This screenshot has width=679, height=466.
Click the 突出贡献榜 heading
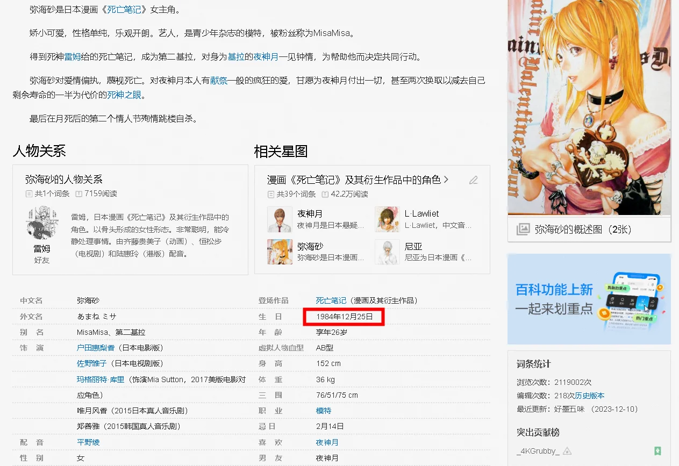click(x=538, y=432)
